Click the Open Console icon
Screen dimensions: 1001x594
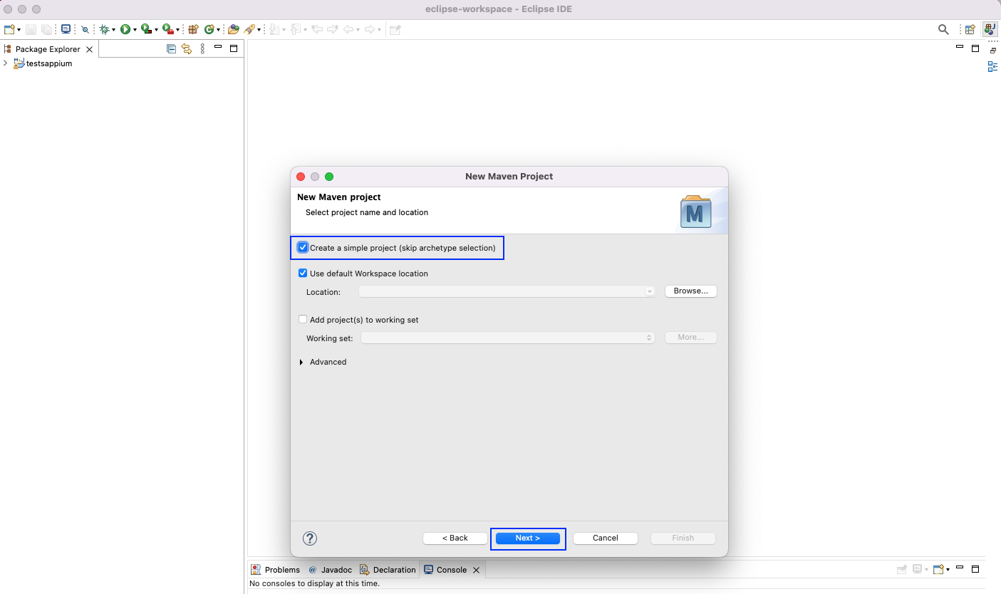tap(939, 569)
